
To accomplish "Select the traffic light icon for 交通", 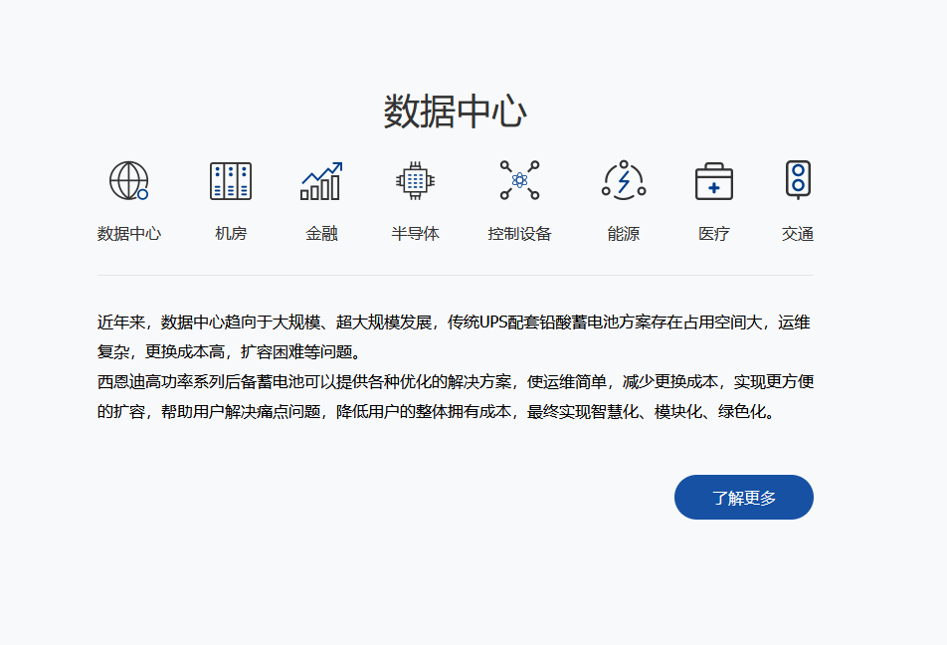I will coord(798,179).
